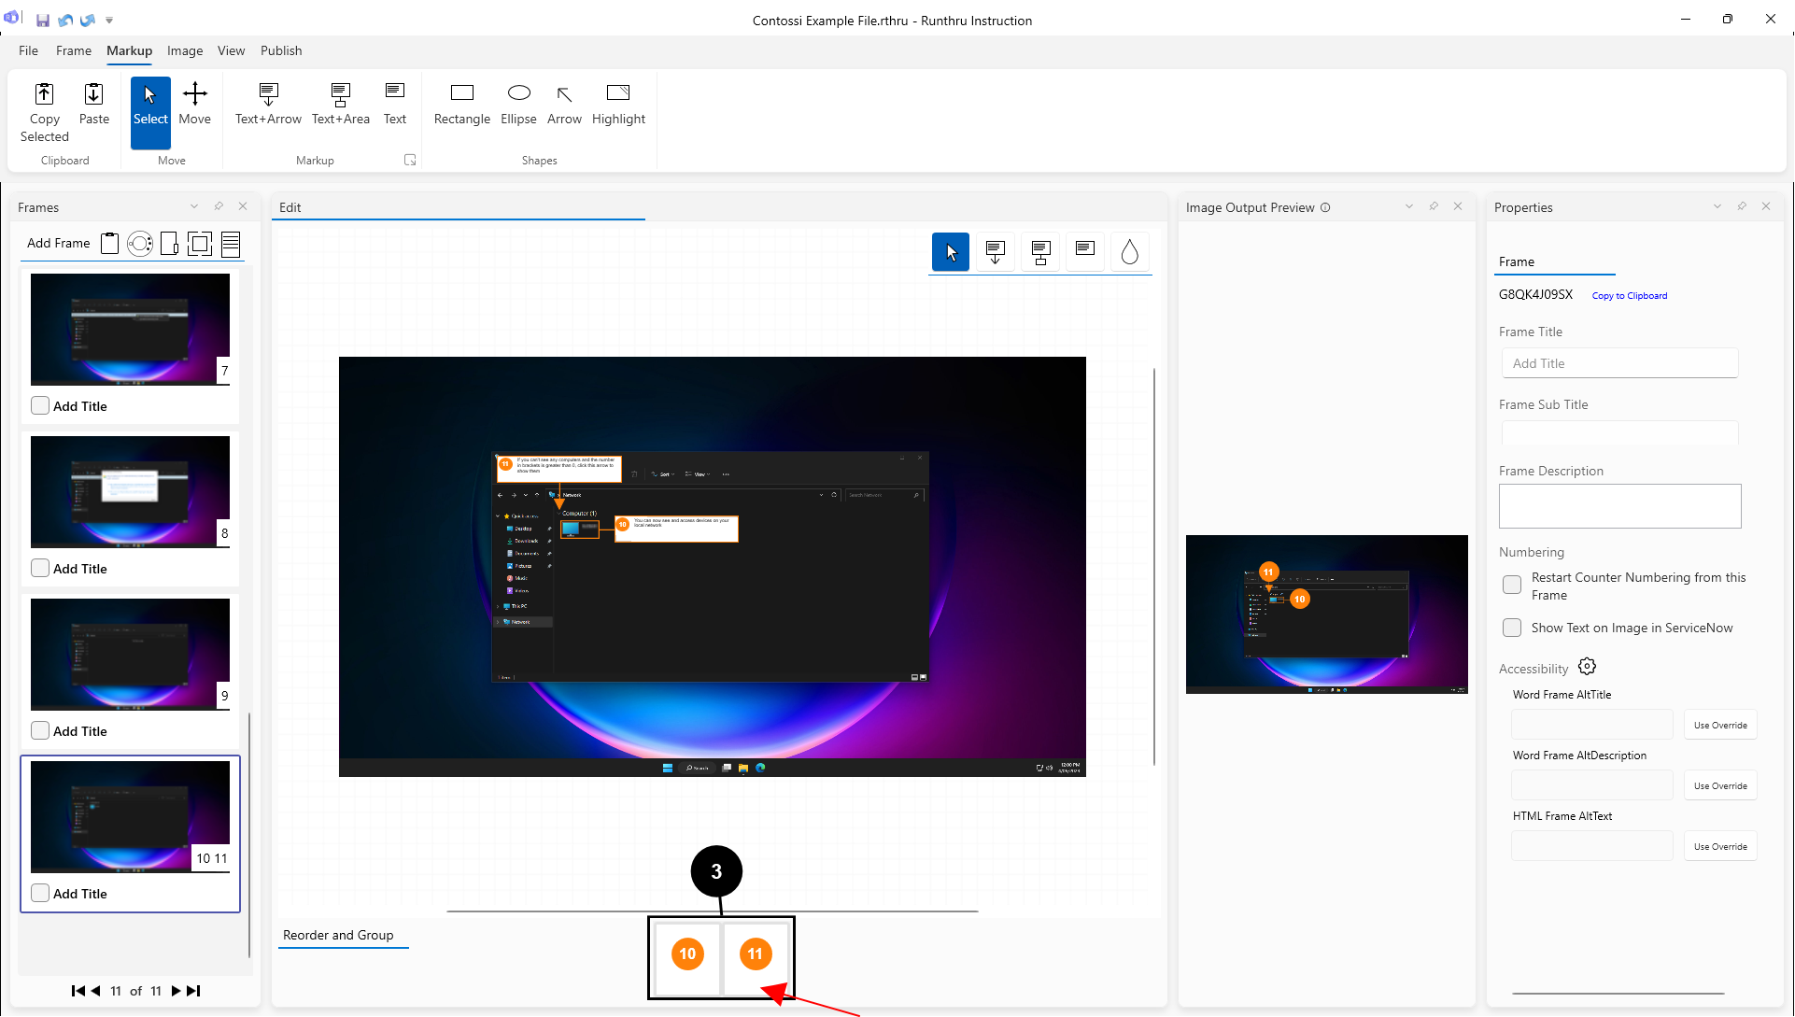Click Use Override for Word Frame AltTitle
The width and height of the screenshot is (1795, 1017).
coord(1720,725)
